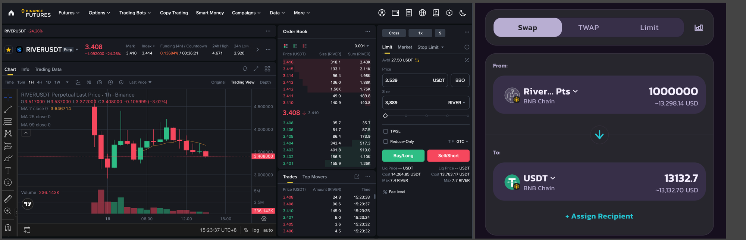Open orders list icon in header
The width and height of the screenshot is (746, 240).
(409, 13)
